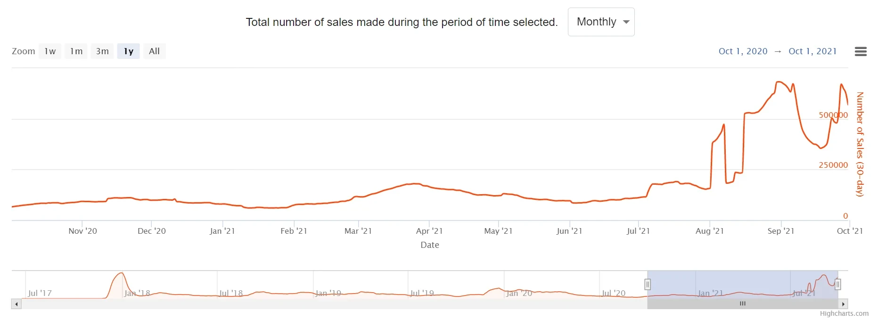
Task: Click the Jan '18 peak in navigator
Action: [122, 274]
